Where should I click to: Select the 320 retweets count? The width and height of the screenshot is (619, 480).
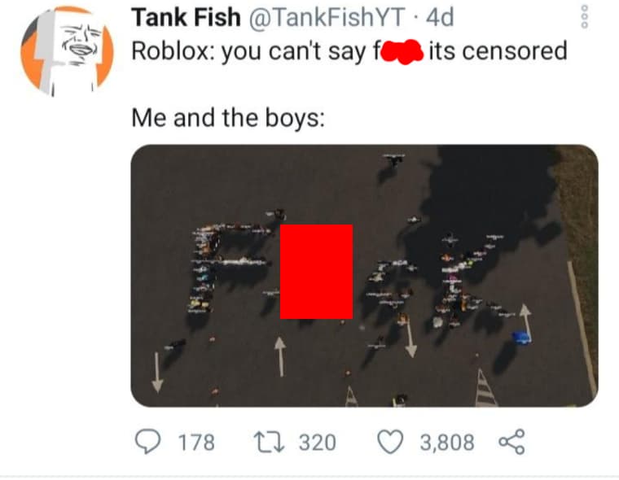pos(317,442)
